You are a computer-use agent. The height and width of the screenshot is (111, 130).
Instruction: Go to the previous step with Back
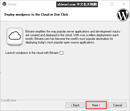click(75, 105)
